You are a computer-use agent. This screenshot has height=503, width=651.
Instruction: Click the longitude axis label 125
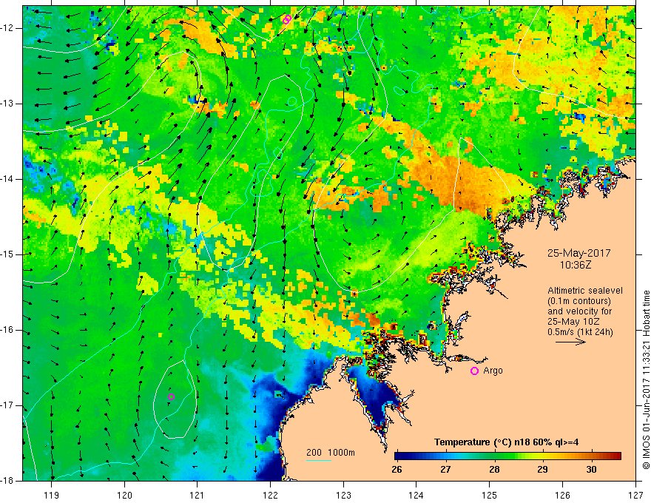pyautogui.click(x=490, y=495)
